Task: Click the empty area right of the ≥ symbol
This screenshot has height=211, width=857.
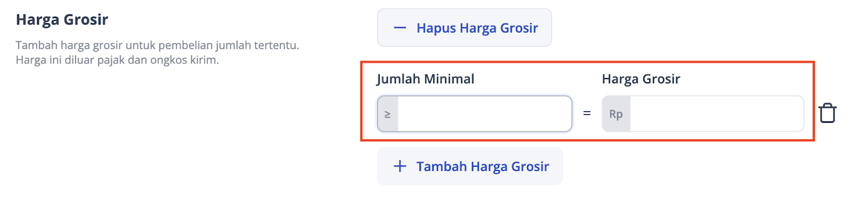Action: pyautogui.click(x=485, y=114)
